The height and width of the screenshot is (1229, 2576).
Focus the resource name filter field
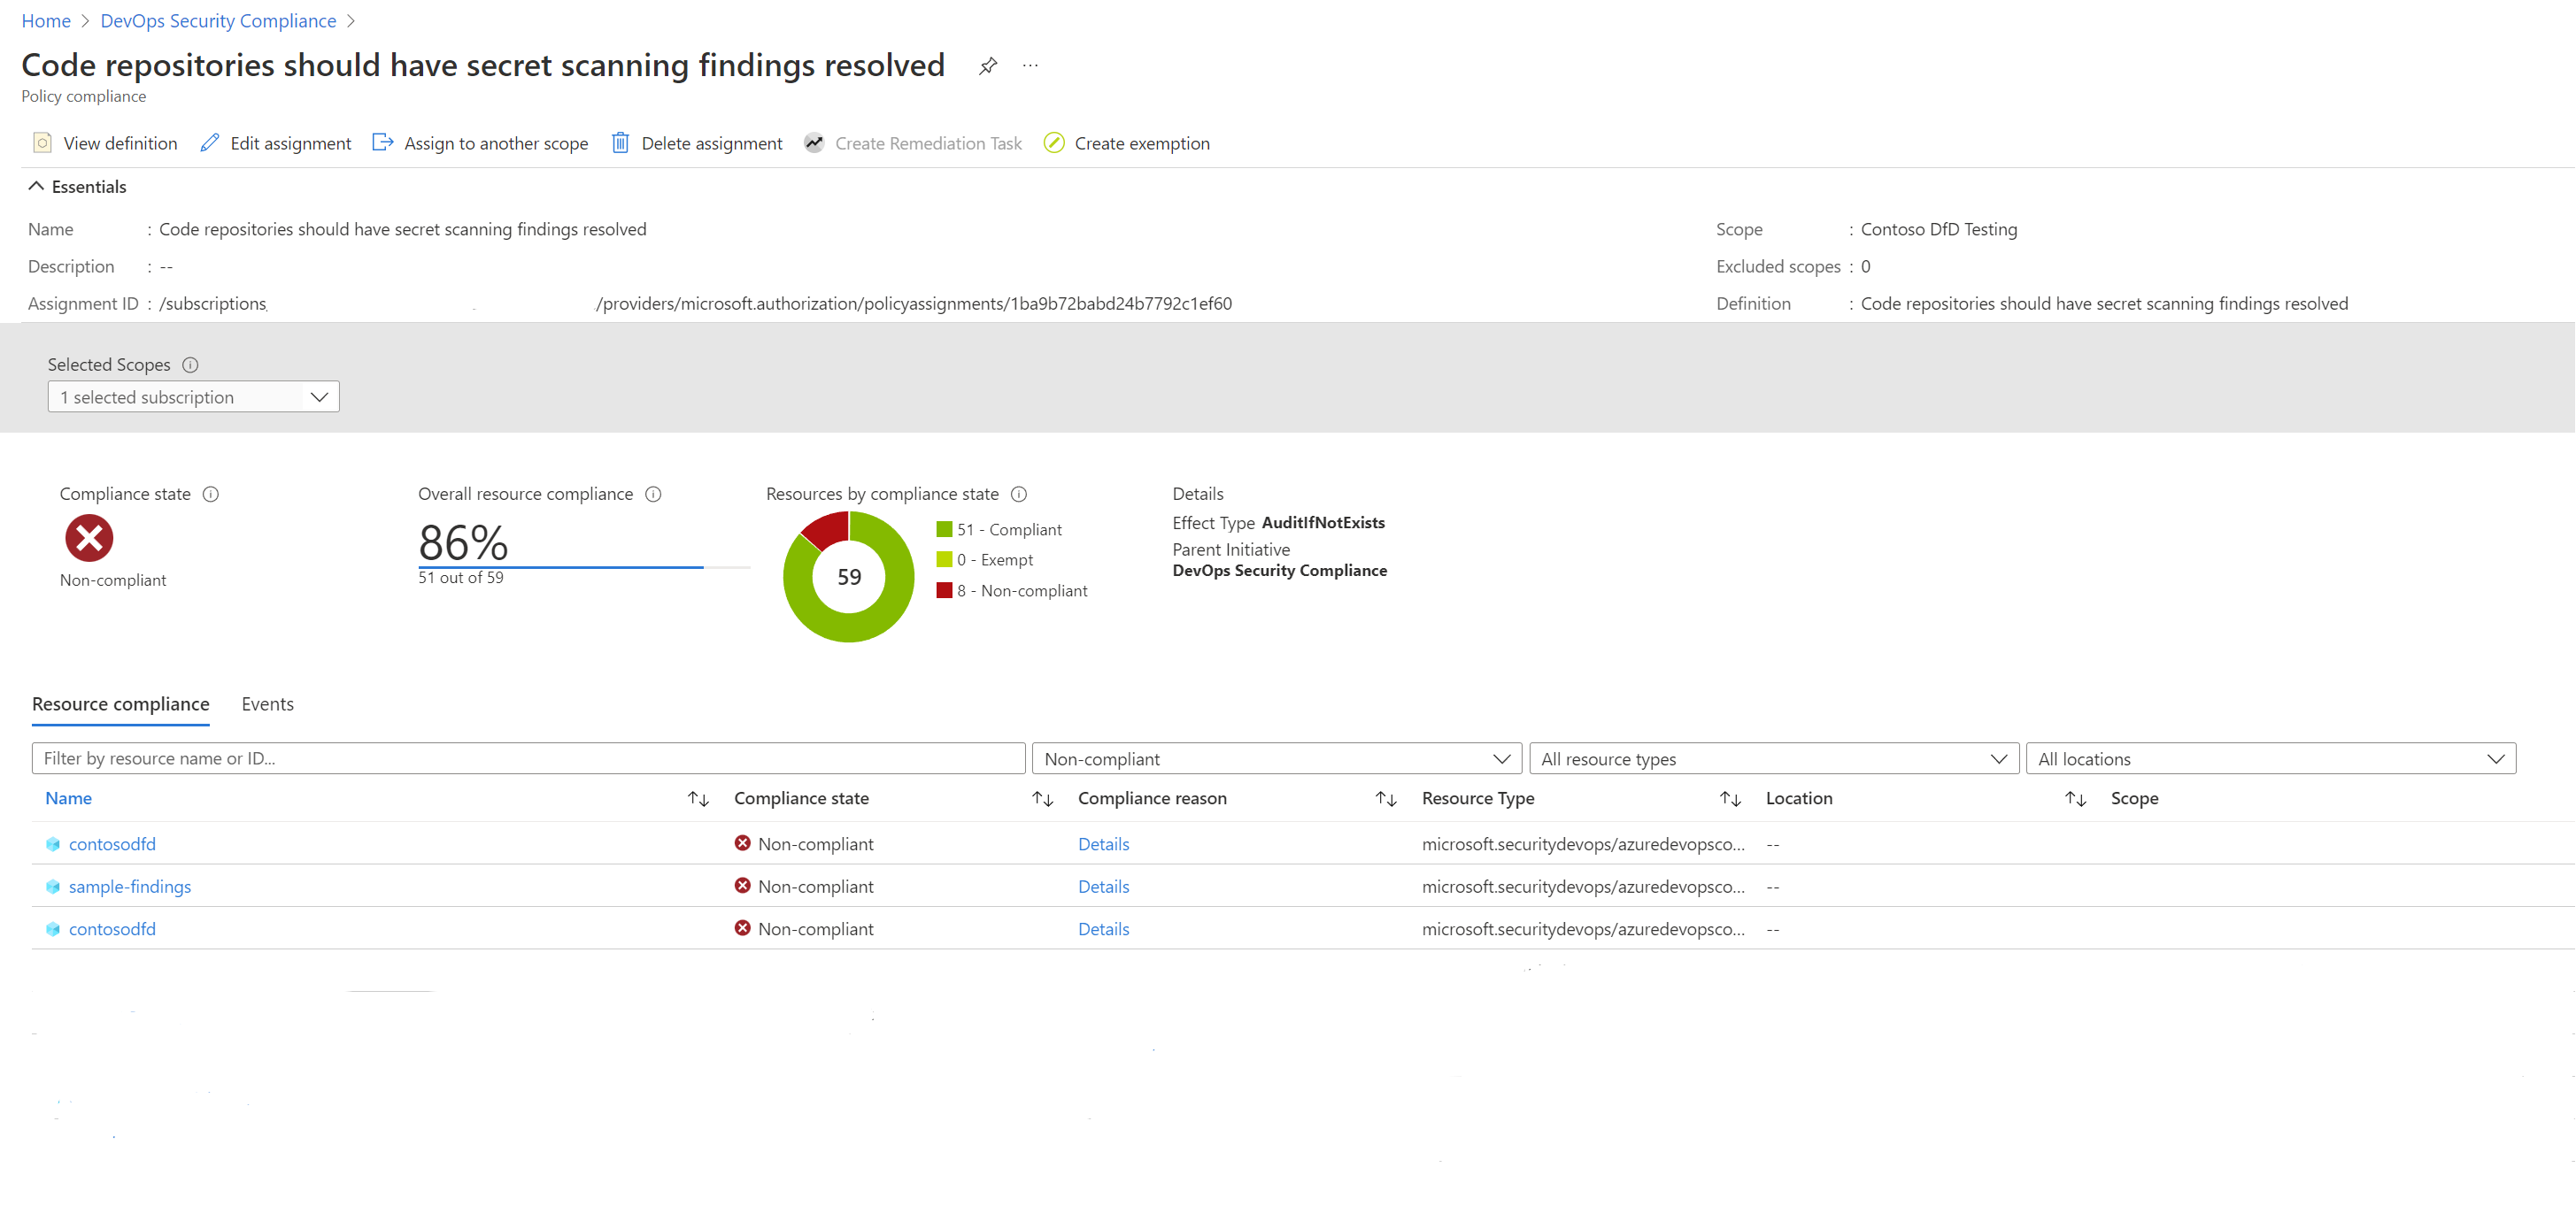528,758
